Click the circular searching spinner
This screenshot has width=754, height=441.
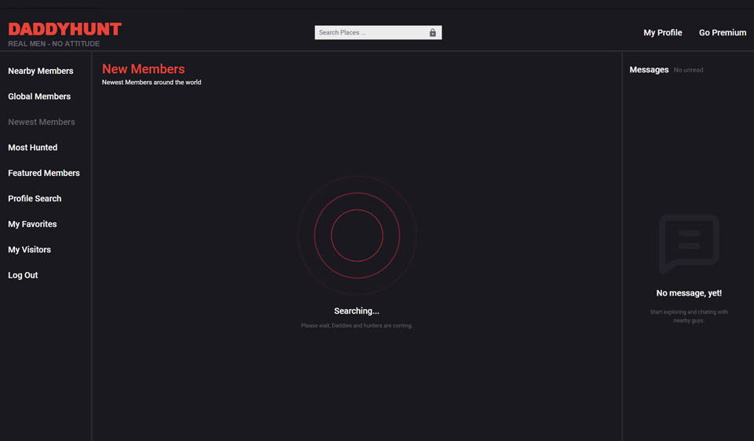click(357, 235)
